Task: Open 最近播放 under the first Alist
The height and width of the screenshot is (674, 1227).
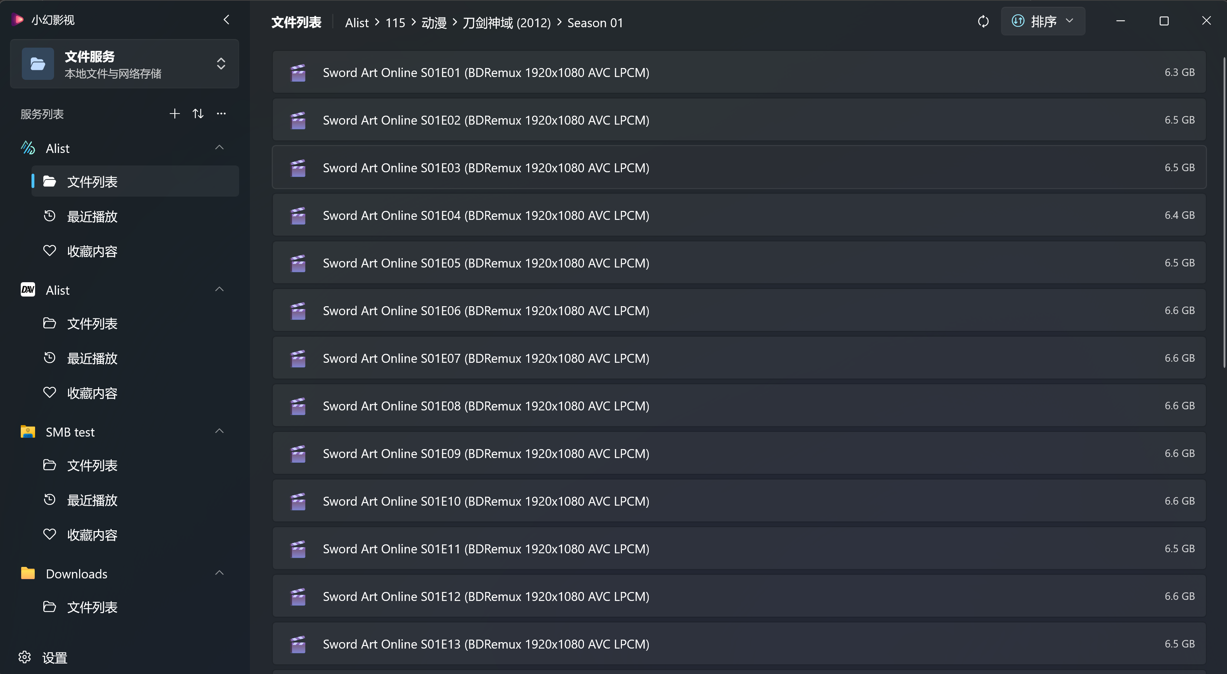Action: [x=135, y=216]
